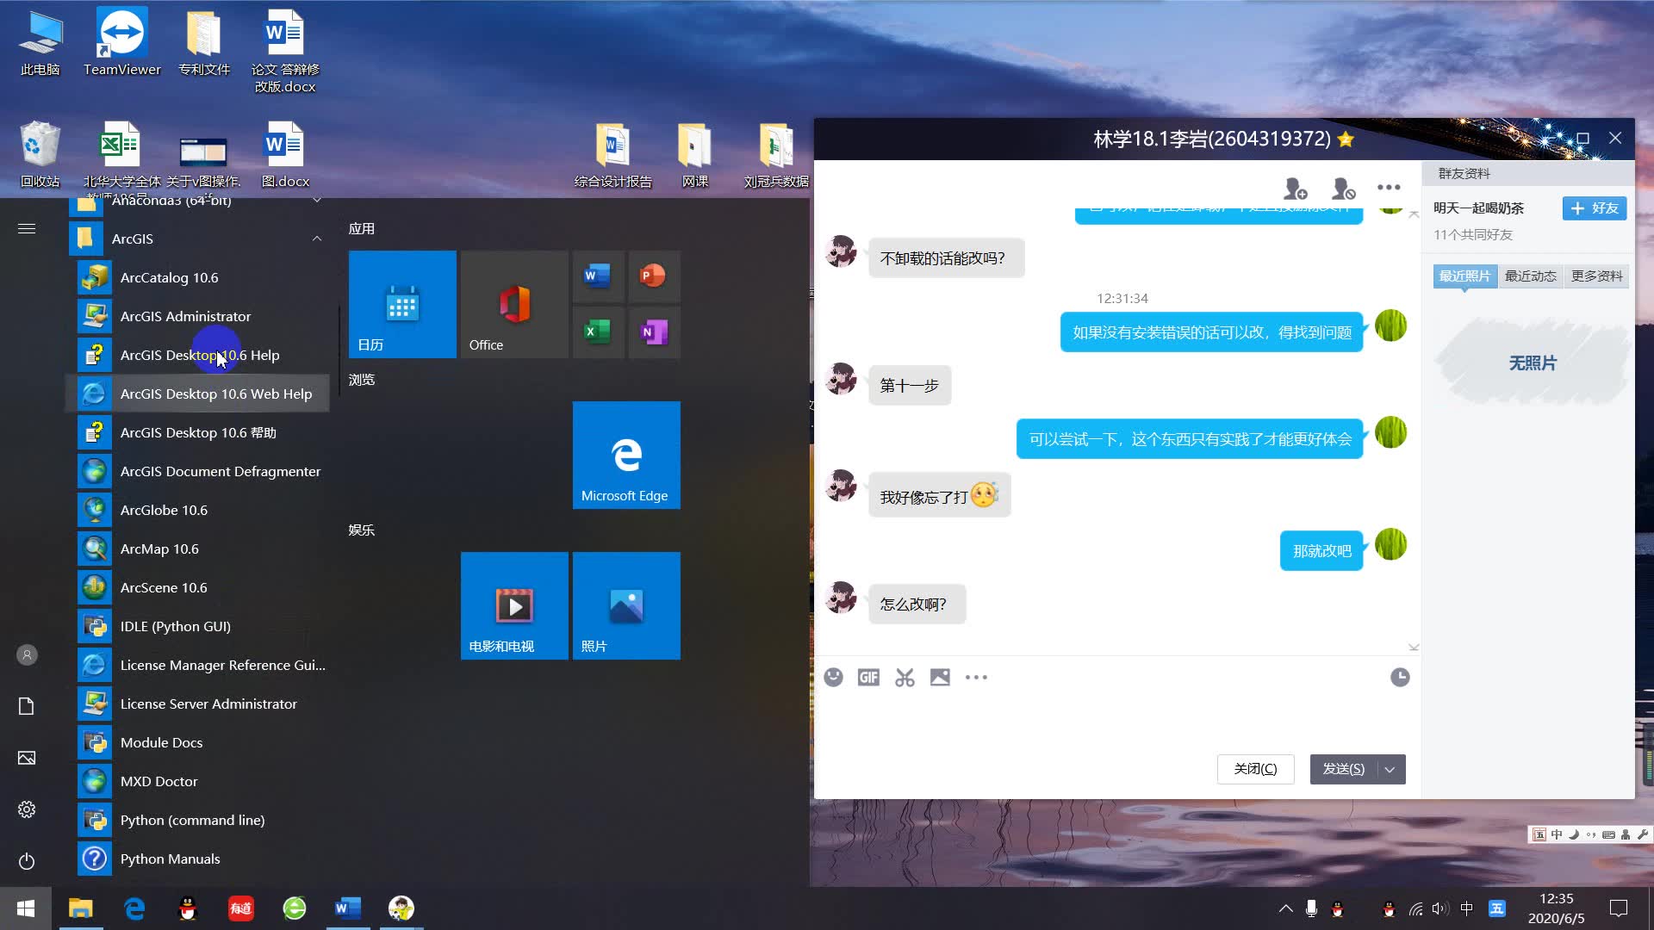Open the send button dropdown arrow

1390,769
